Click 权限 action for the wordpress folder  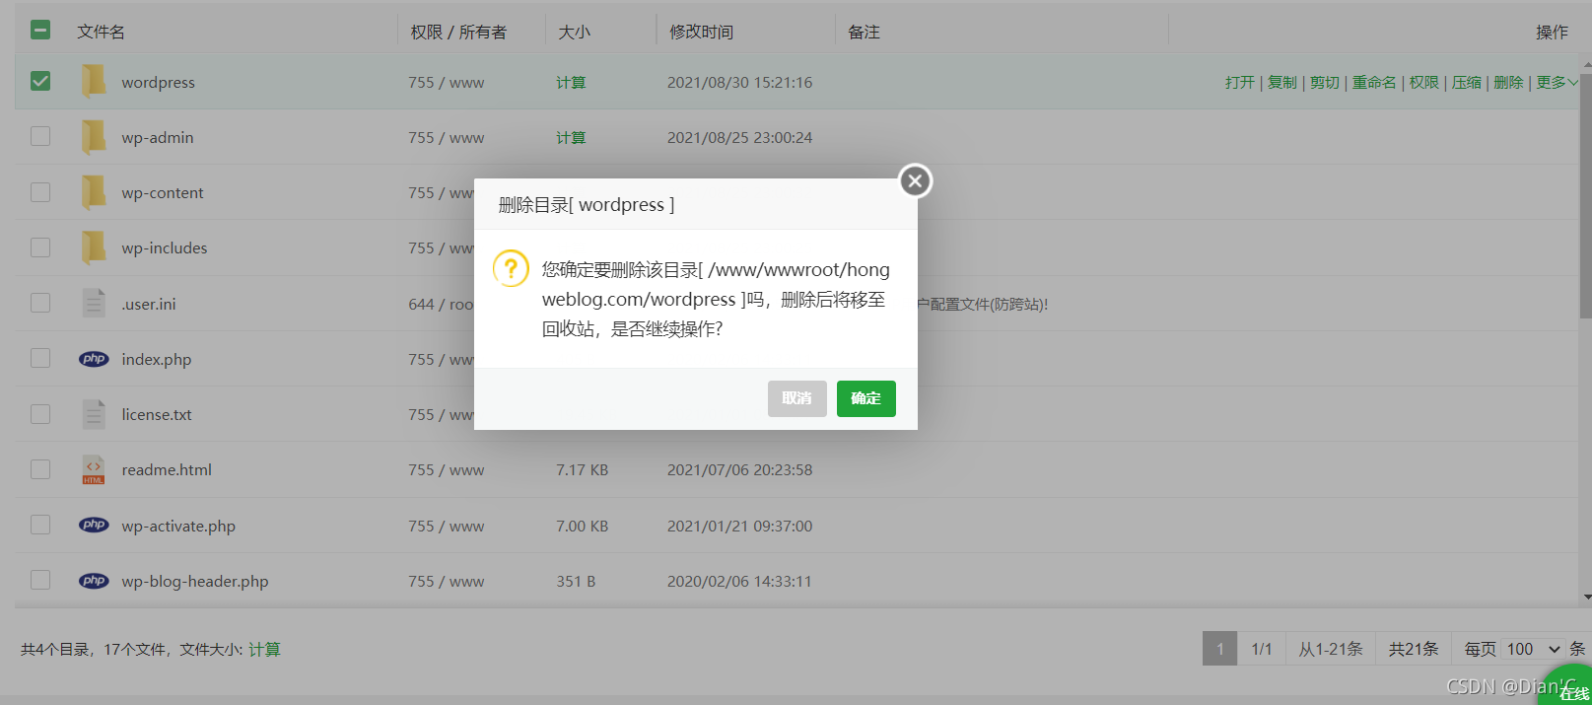point(1424,82)
